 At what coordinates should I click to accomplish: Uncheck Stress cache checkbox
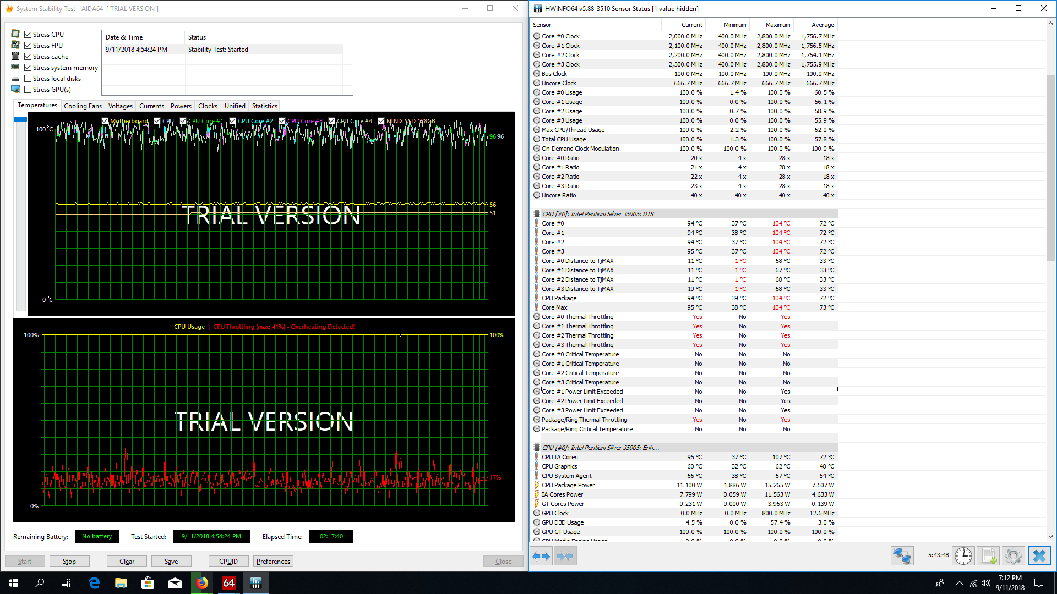coord(28,56)
